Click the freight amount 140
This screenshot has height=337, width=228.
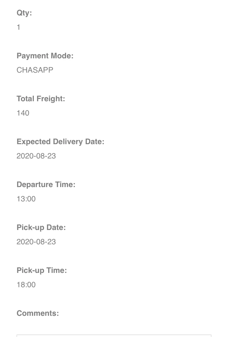click(x=23, y=113)
